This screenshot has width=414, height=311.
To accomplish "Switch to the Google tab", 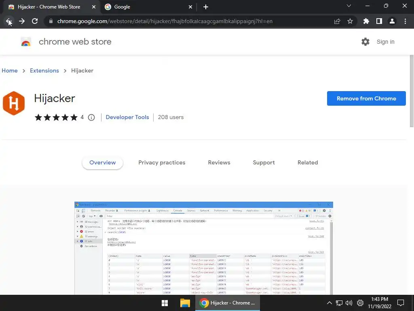I will 148,7.
